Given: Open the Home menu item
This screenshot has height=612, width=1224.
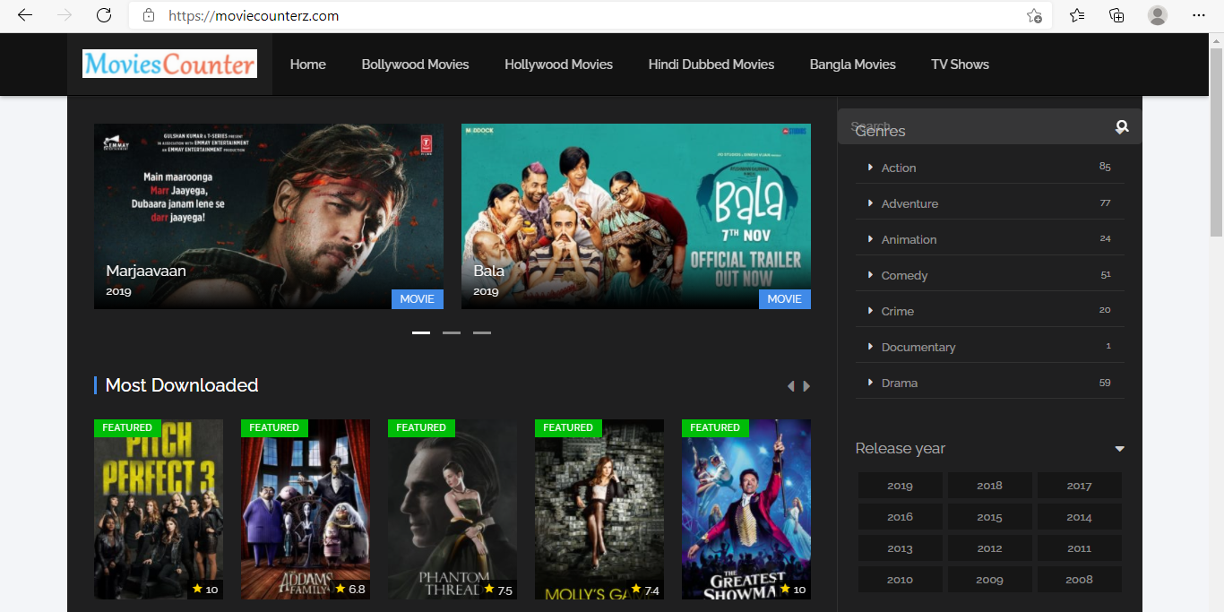Looking at the screenshot, I should (307, 65).
